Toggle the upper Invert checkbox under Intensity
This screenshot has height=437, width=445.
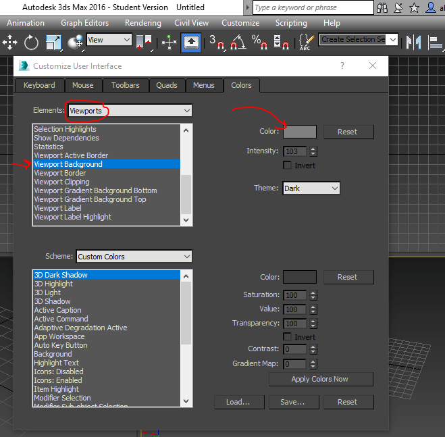pos(287,165)
